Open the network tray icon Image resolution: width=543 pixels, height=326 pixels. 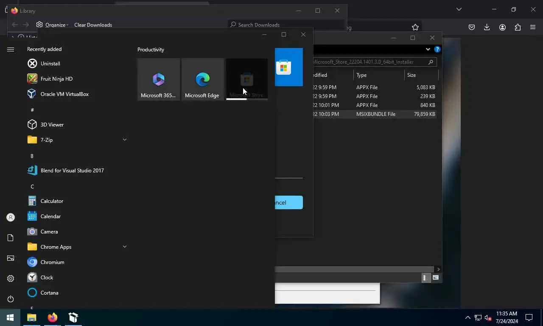tap(478, 318)
